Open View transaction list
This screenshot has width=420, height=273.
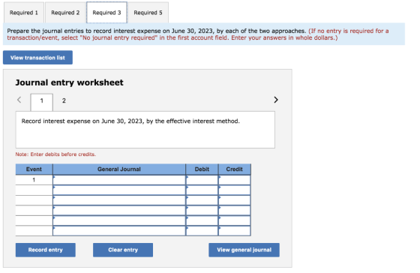coord(37,58)
